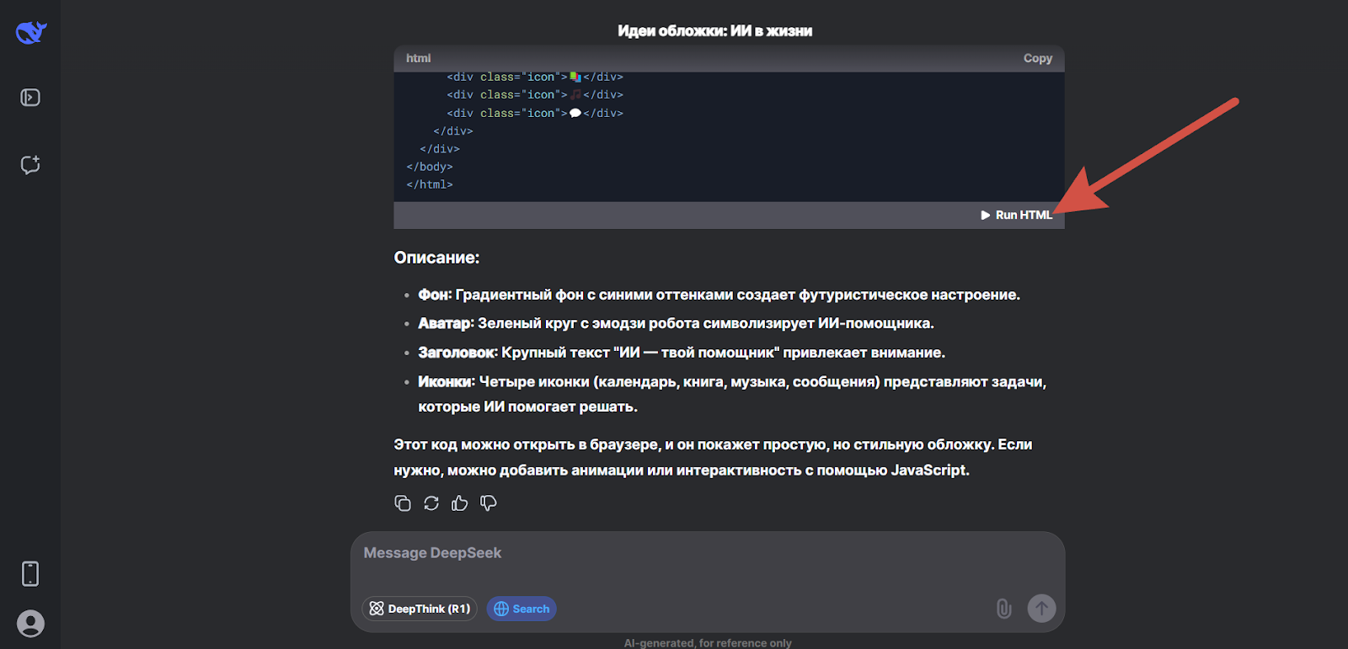Click the "html" language label
1348x649 pixels.
[x=418, y=58]
